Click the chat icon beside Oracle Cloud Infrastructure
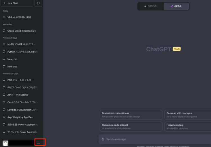 coord(4,31)
